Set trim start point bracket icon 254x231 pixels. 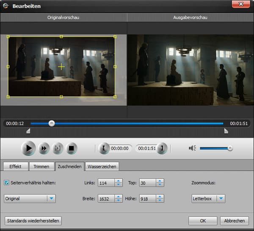click(104, 148)
